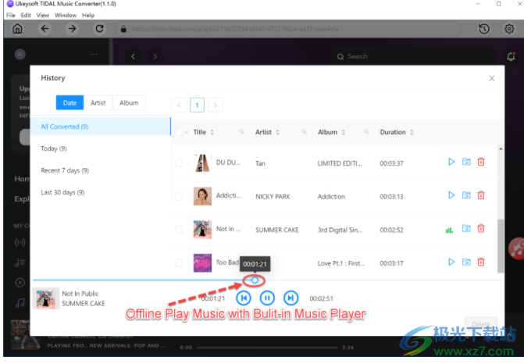Play the DU DU track
Image resolution: width=524 pixels, height=364 pixels.
[451, 162]
